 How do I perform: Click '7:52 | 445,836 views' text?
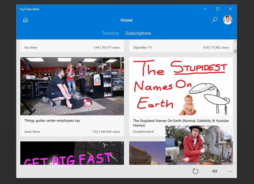click(x=106, y=132)
